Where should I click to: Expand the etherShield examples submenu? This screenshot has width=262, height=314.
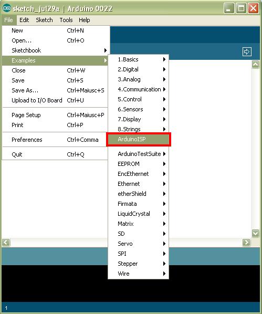139,194
